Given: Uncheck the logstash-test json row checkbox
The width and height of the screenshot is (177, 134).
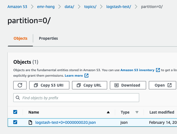Looking at the screenshot, I should [x=15, y=122].
